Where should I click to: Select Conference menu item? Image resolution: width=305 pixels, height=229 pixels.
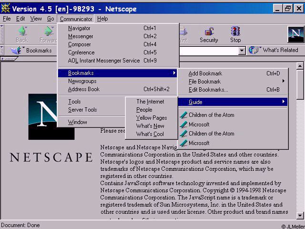click(x=118, y=52)
